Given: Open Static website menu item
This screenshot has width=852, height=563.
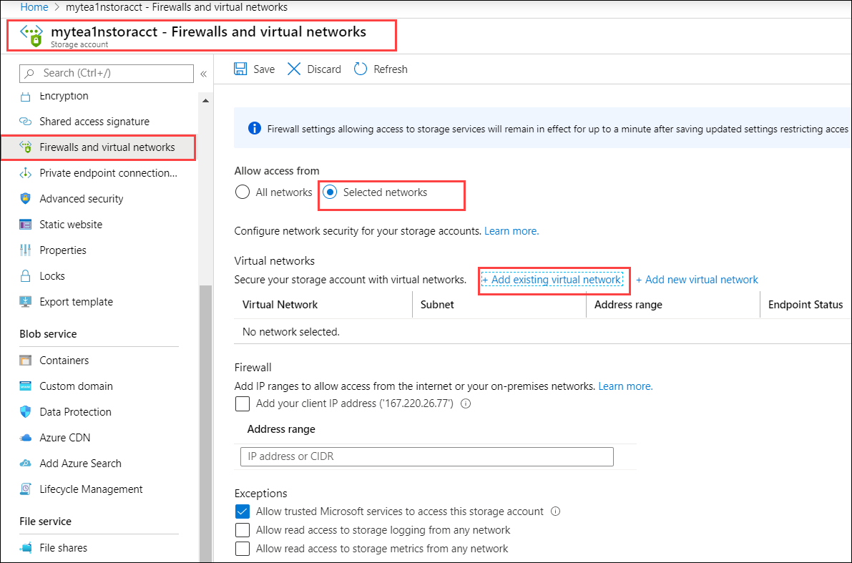Looking at the screenshot, I should (72, 225).
